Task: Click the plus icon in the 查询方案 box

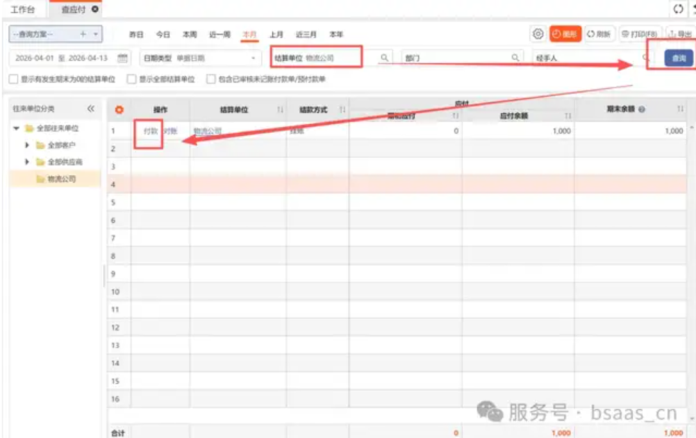Action: click(83, 34)
